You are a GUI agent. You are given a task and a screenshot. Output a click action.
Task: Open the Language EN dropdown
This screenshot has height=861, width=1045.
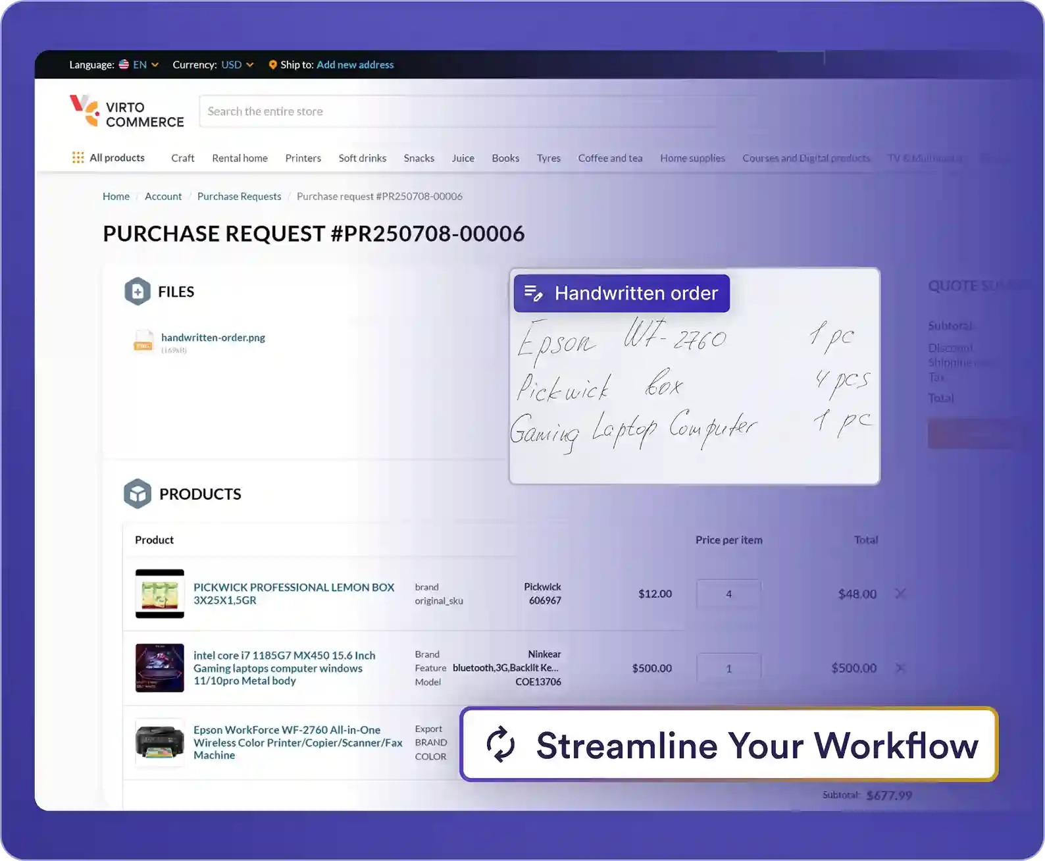[x=145, y=65]
